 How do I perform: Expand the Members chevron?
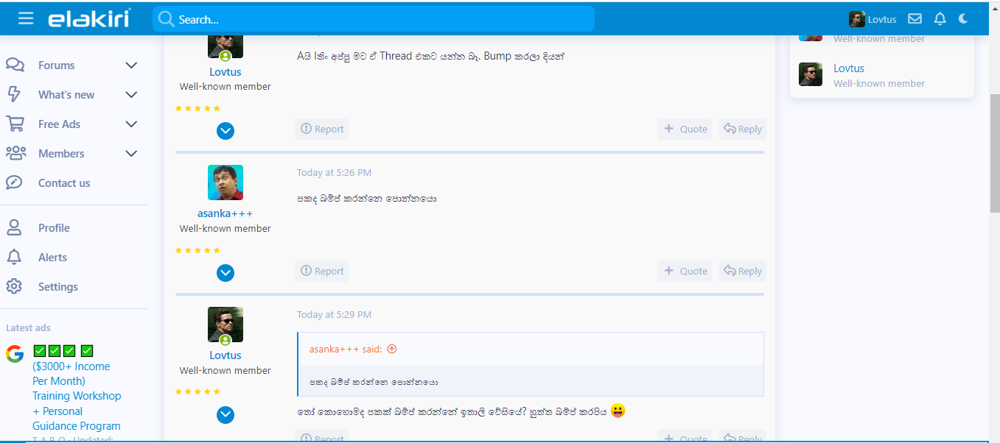pos(131,154)
